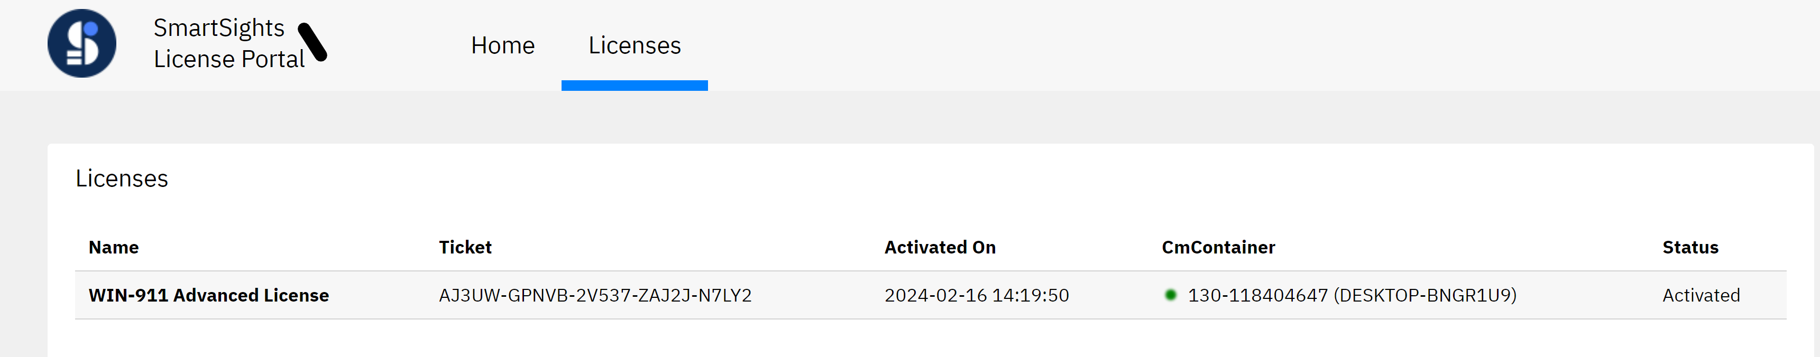Viewport: 1820px width, 357px height.
Task: Click the 2024-02-16 14:19:50 activation date
Action: click(x=977, y=296)
